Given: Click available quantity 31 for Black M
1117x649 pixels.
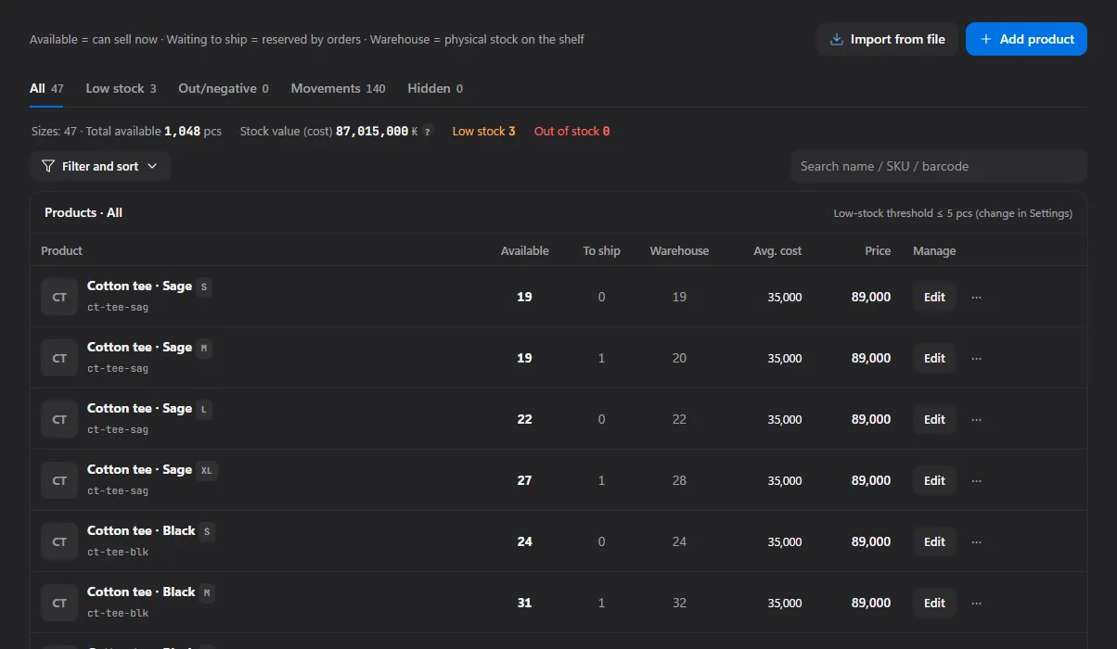Looking at the screenshot, I should (525, 603).
